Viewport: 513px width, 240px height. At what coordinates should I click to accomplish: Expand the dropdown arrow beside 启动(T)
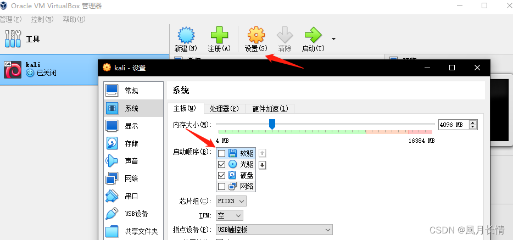tap(333, 39)
